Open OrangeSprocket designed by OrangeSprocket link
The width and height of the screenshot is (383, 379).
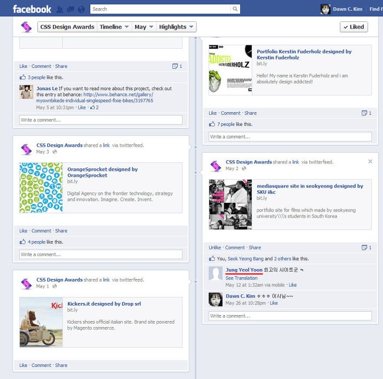(103, 172)
